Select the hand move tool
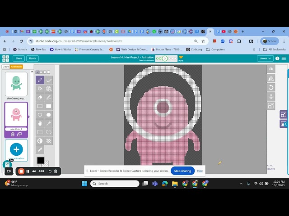This screenshot has height=216, width=289. tap(40, 123)
